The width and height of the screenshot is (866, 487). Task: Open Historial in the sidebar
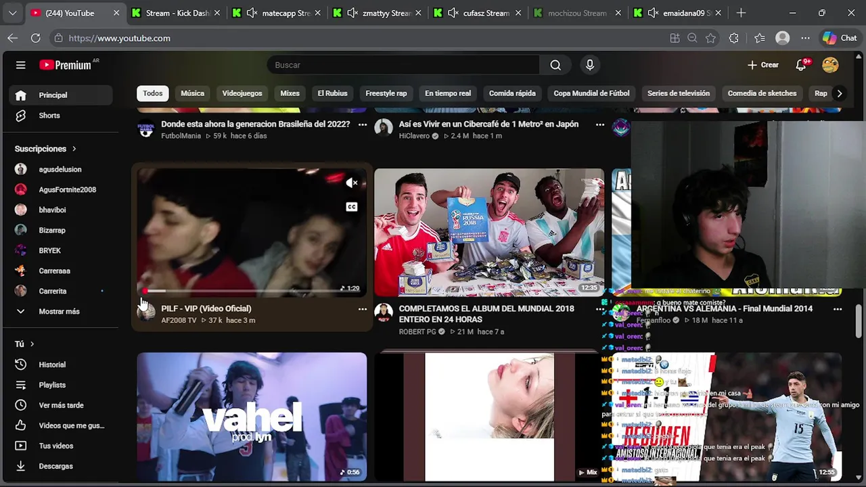61,365
